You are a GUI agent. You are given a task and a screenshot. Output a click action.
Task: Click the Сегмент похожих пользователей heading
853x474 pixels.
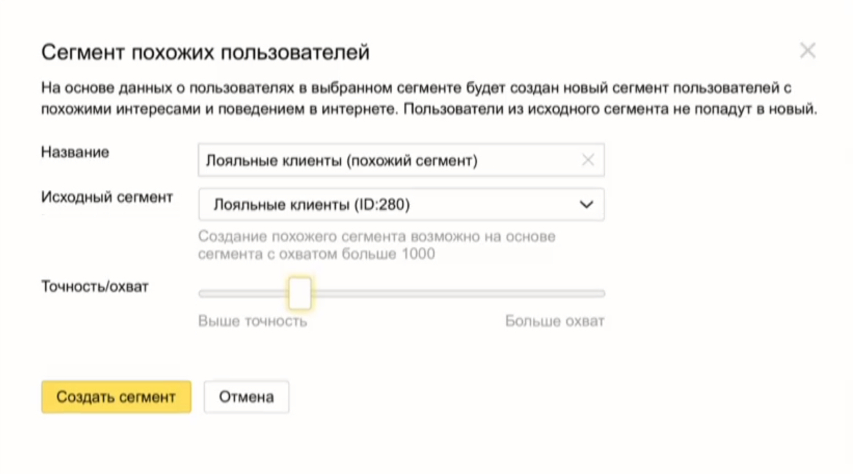point(206,53)
